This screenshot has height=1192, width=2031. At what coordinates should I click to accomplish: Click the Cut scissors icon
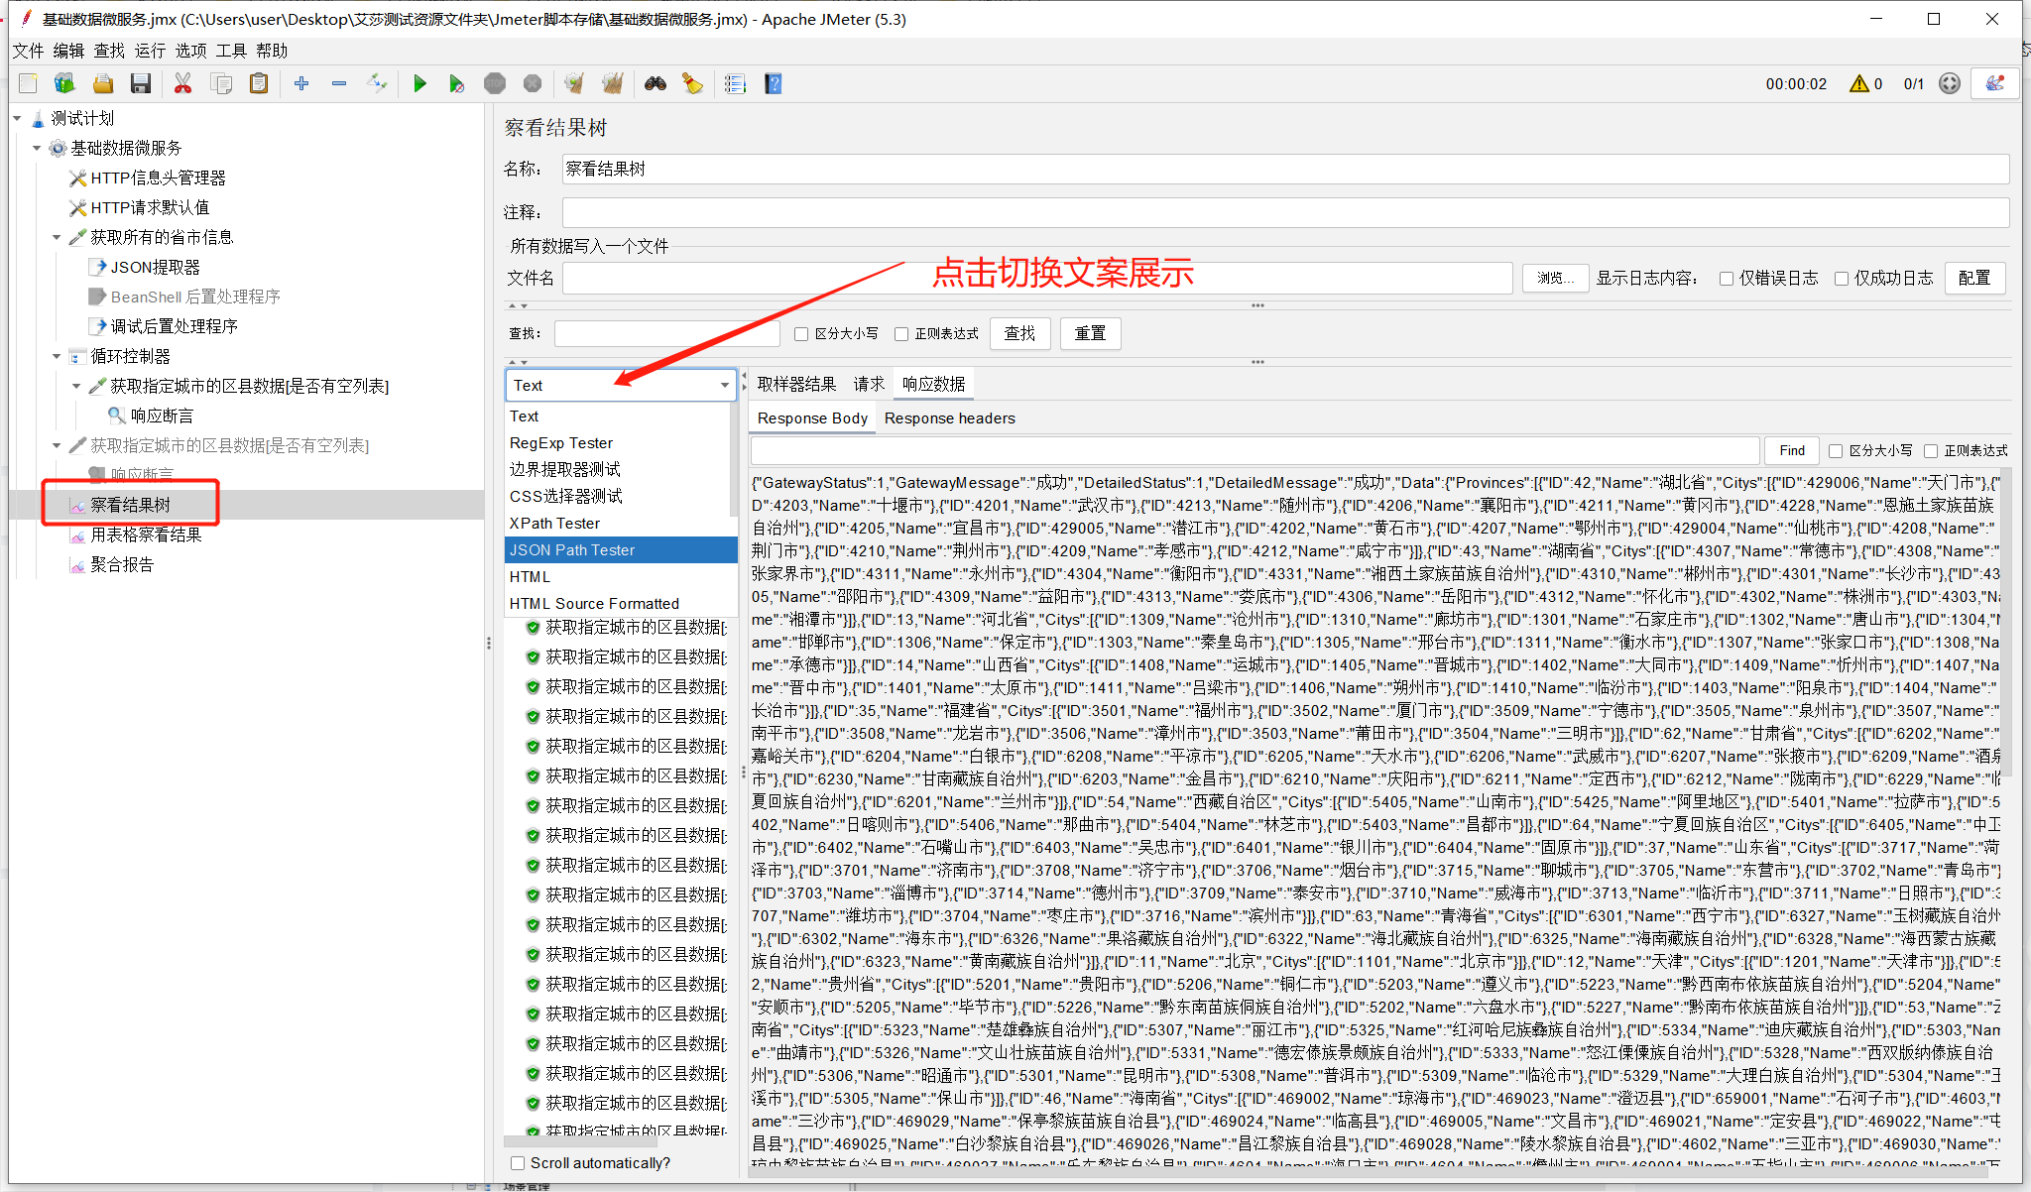coord(182,84)
